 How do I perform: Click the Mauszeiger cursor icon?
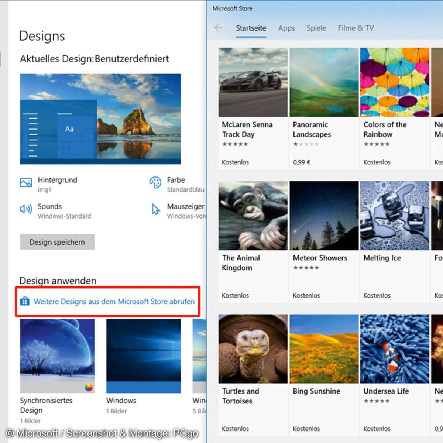pyautogui.click(x=156, y=209)
